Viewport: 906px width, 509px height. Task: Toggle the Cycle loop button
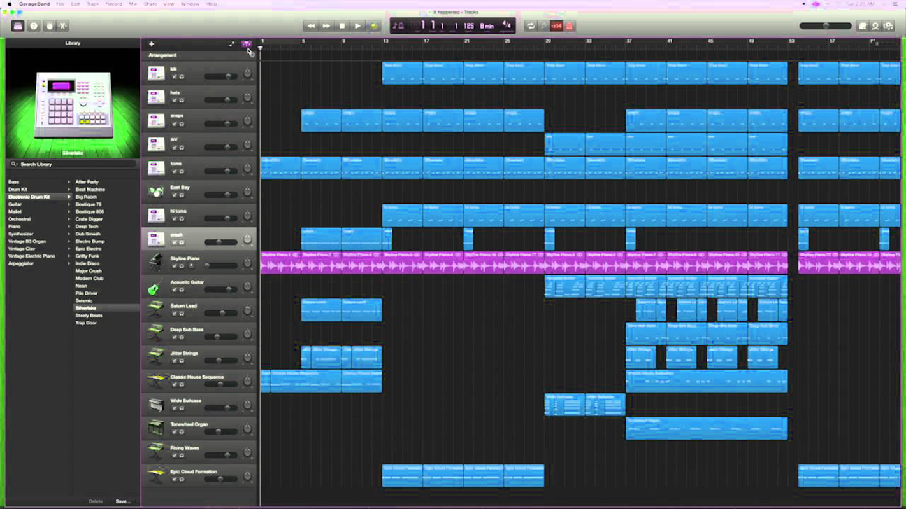coord(530,26)
